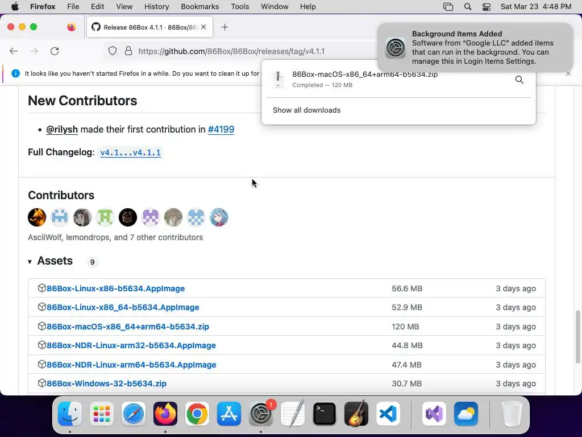Click the AsciiWolf contributor avatar
The image size is (582, 437).
click(37, 217)
